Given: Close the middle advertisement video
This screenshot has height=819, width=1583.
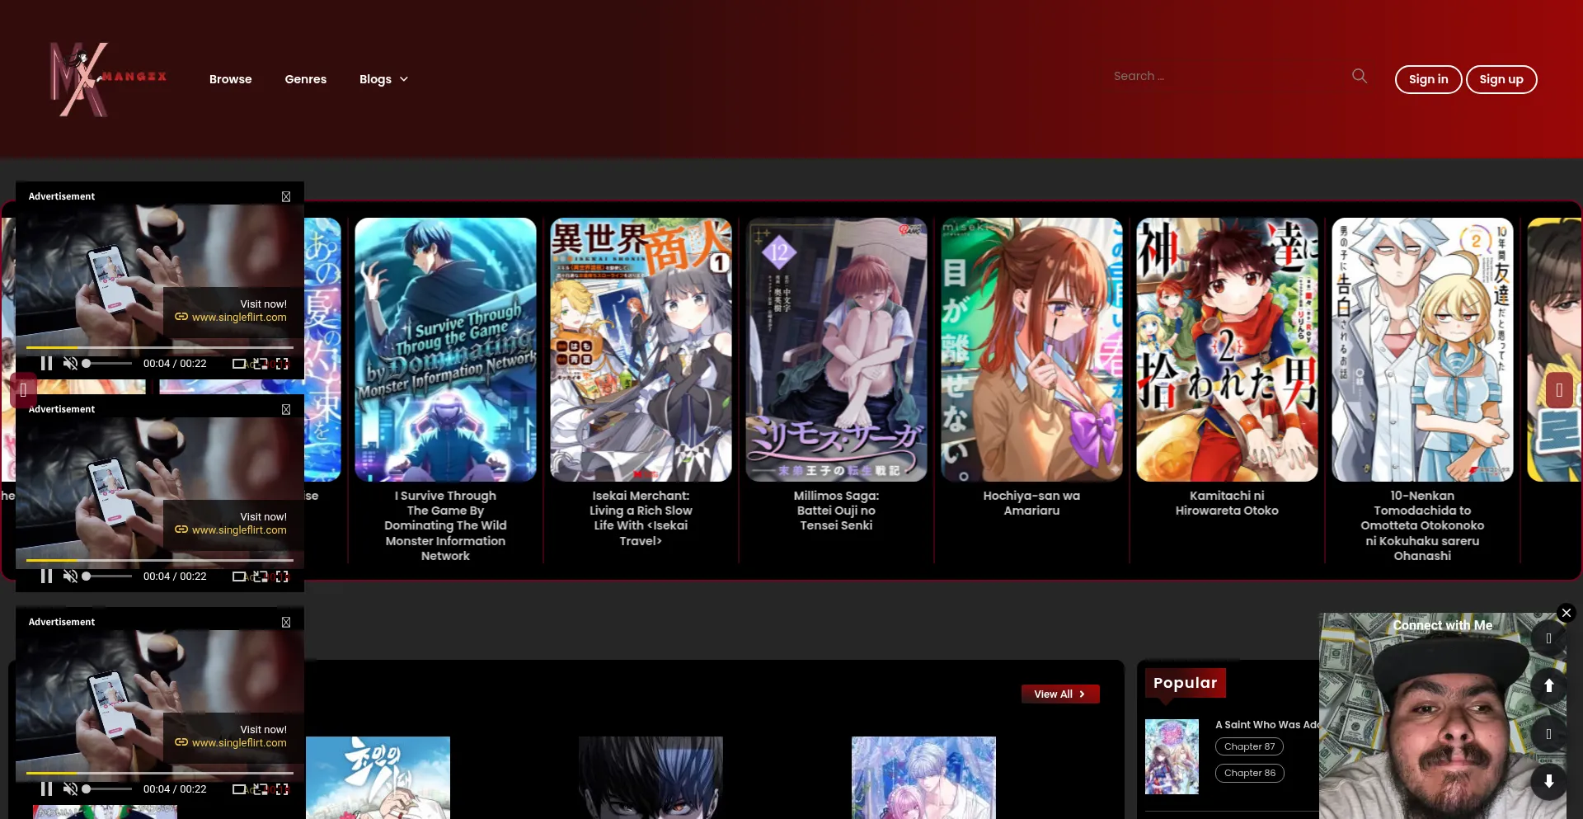Looking at the screenshot, I should tap(286, 409).
